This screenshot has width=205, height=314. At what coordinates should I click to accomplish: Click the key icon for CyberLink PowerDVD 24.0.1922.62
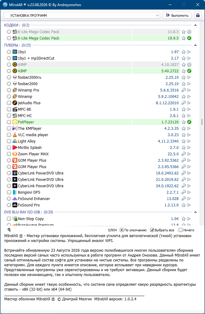[x=184, y=186]
